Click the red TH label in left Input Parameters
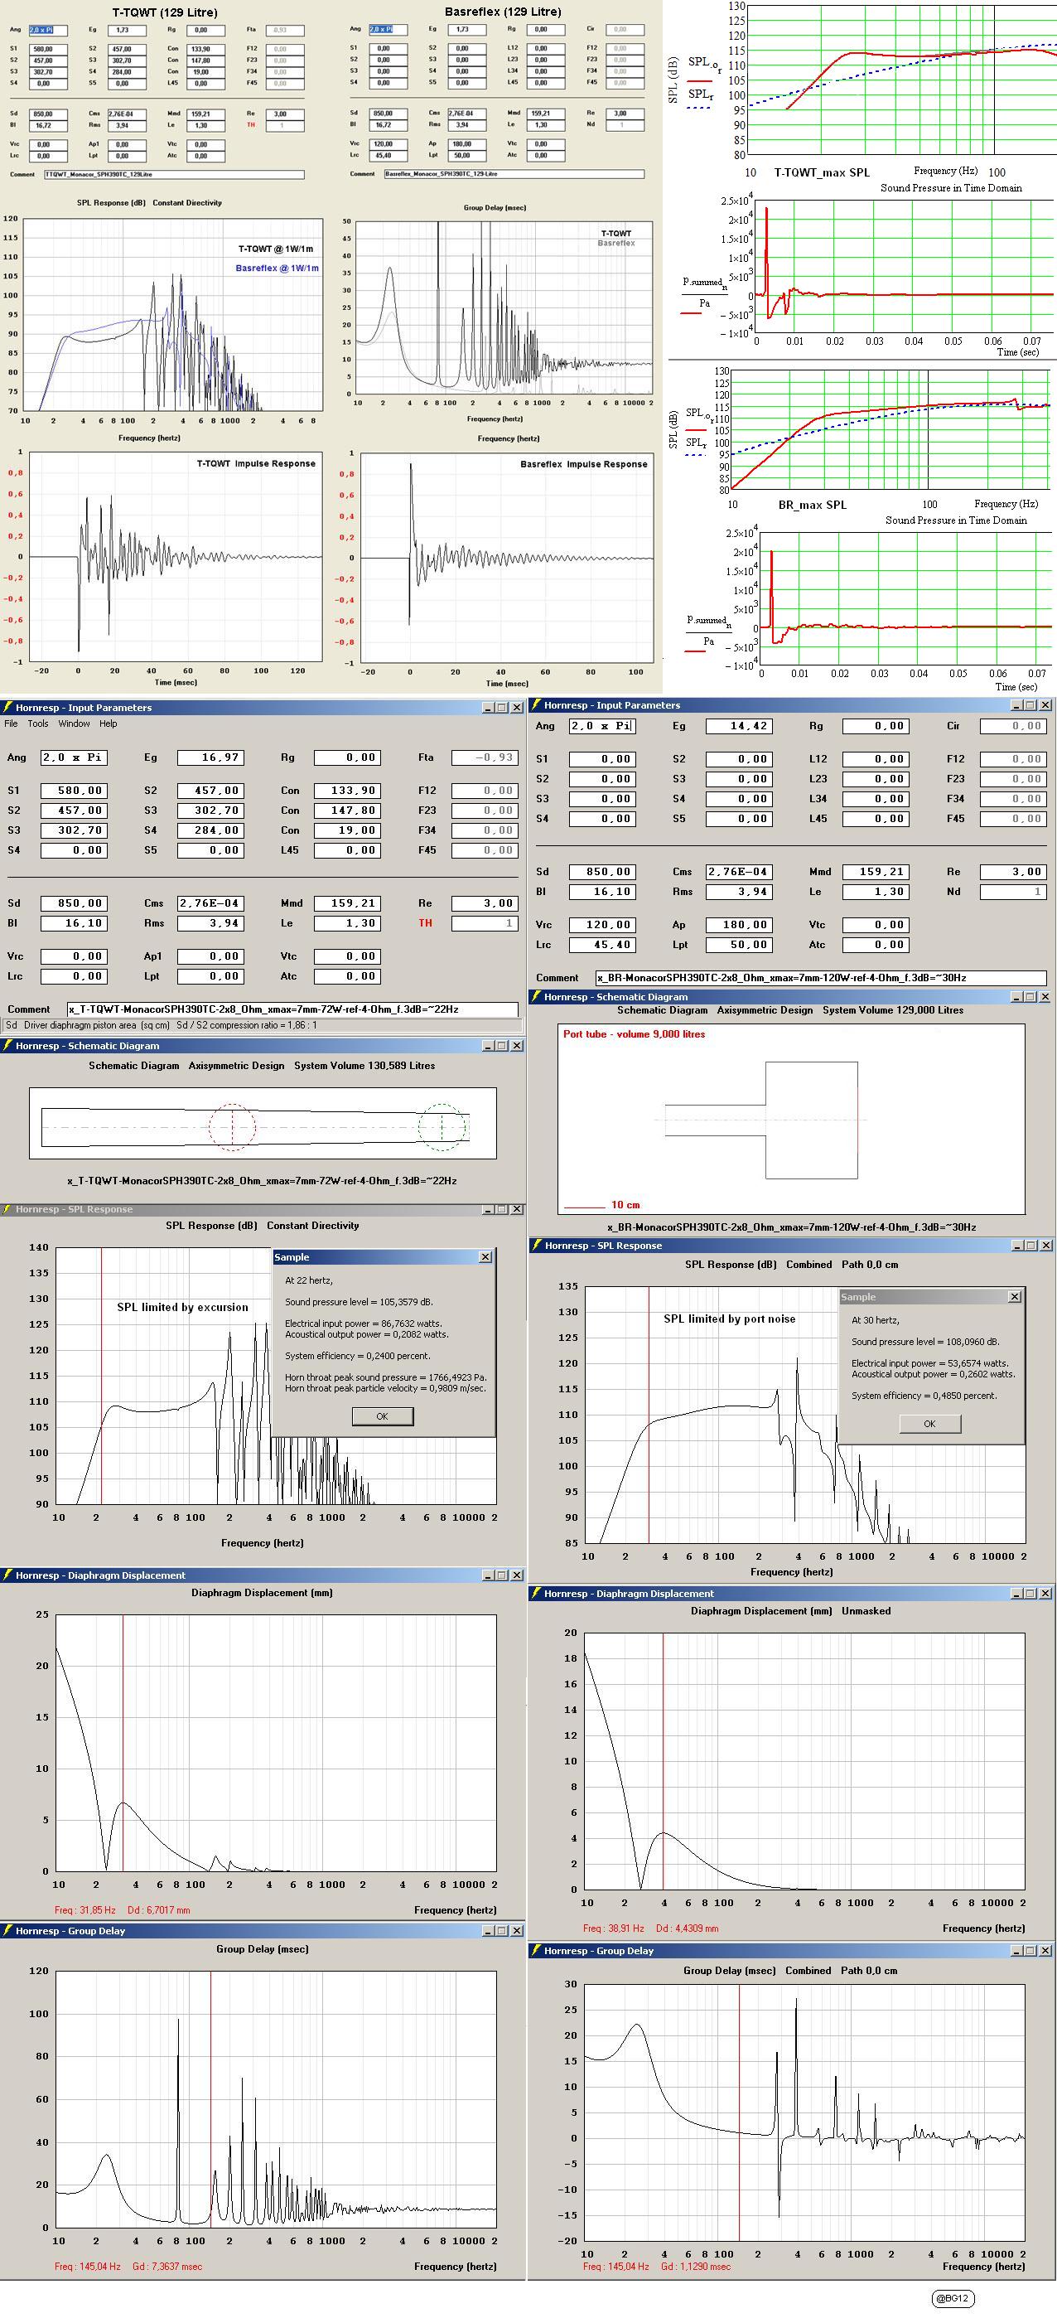Image resolution: width=1057 pixels, height=2318 pixels. coord(426,923)
